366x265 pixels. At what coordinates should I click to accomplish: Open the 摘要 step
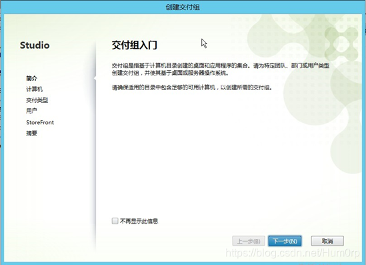pos(31,134)
